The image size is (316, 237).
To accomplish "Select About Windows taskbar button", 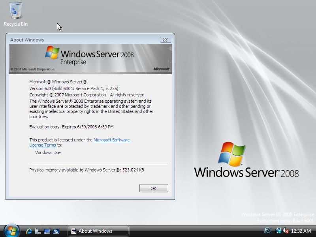I will click(98, 231).
